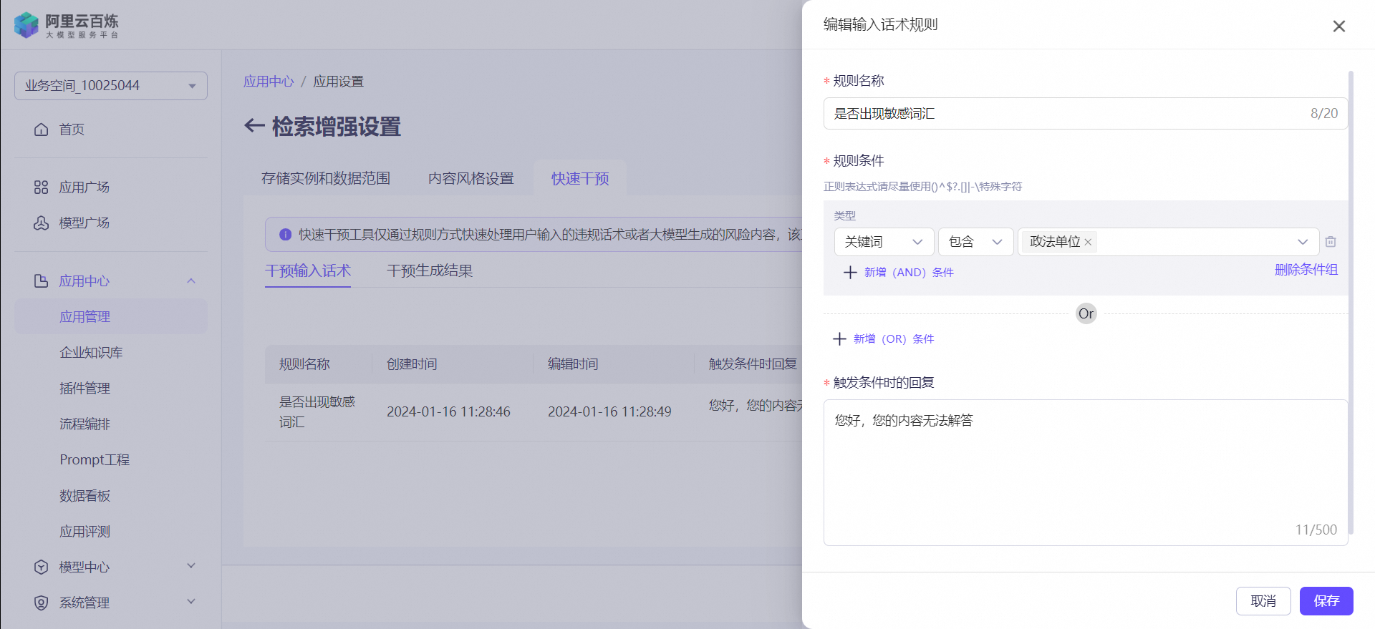This screenshot has width=1375, height=629.
Task: Click creation time 2024-01-16 11:28:46
Action: (x=448, y=412)
